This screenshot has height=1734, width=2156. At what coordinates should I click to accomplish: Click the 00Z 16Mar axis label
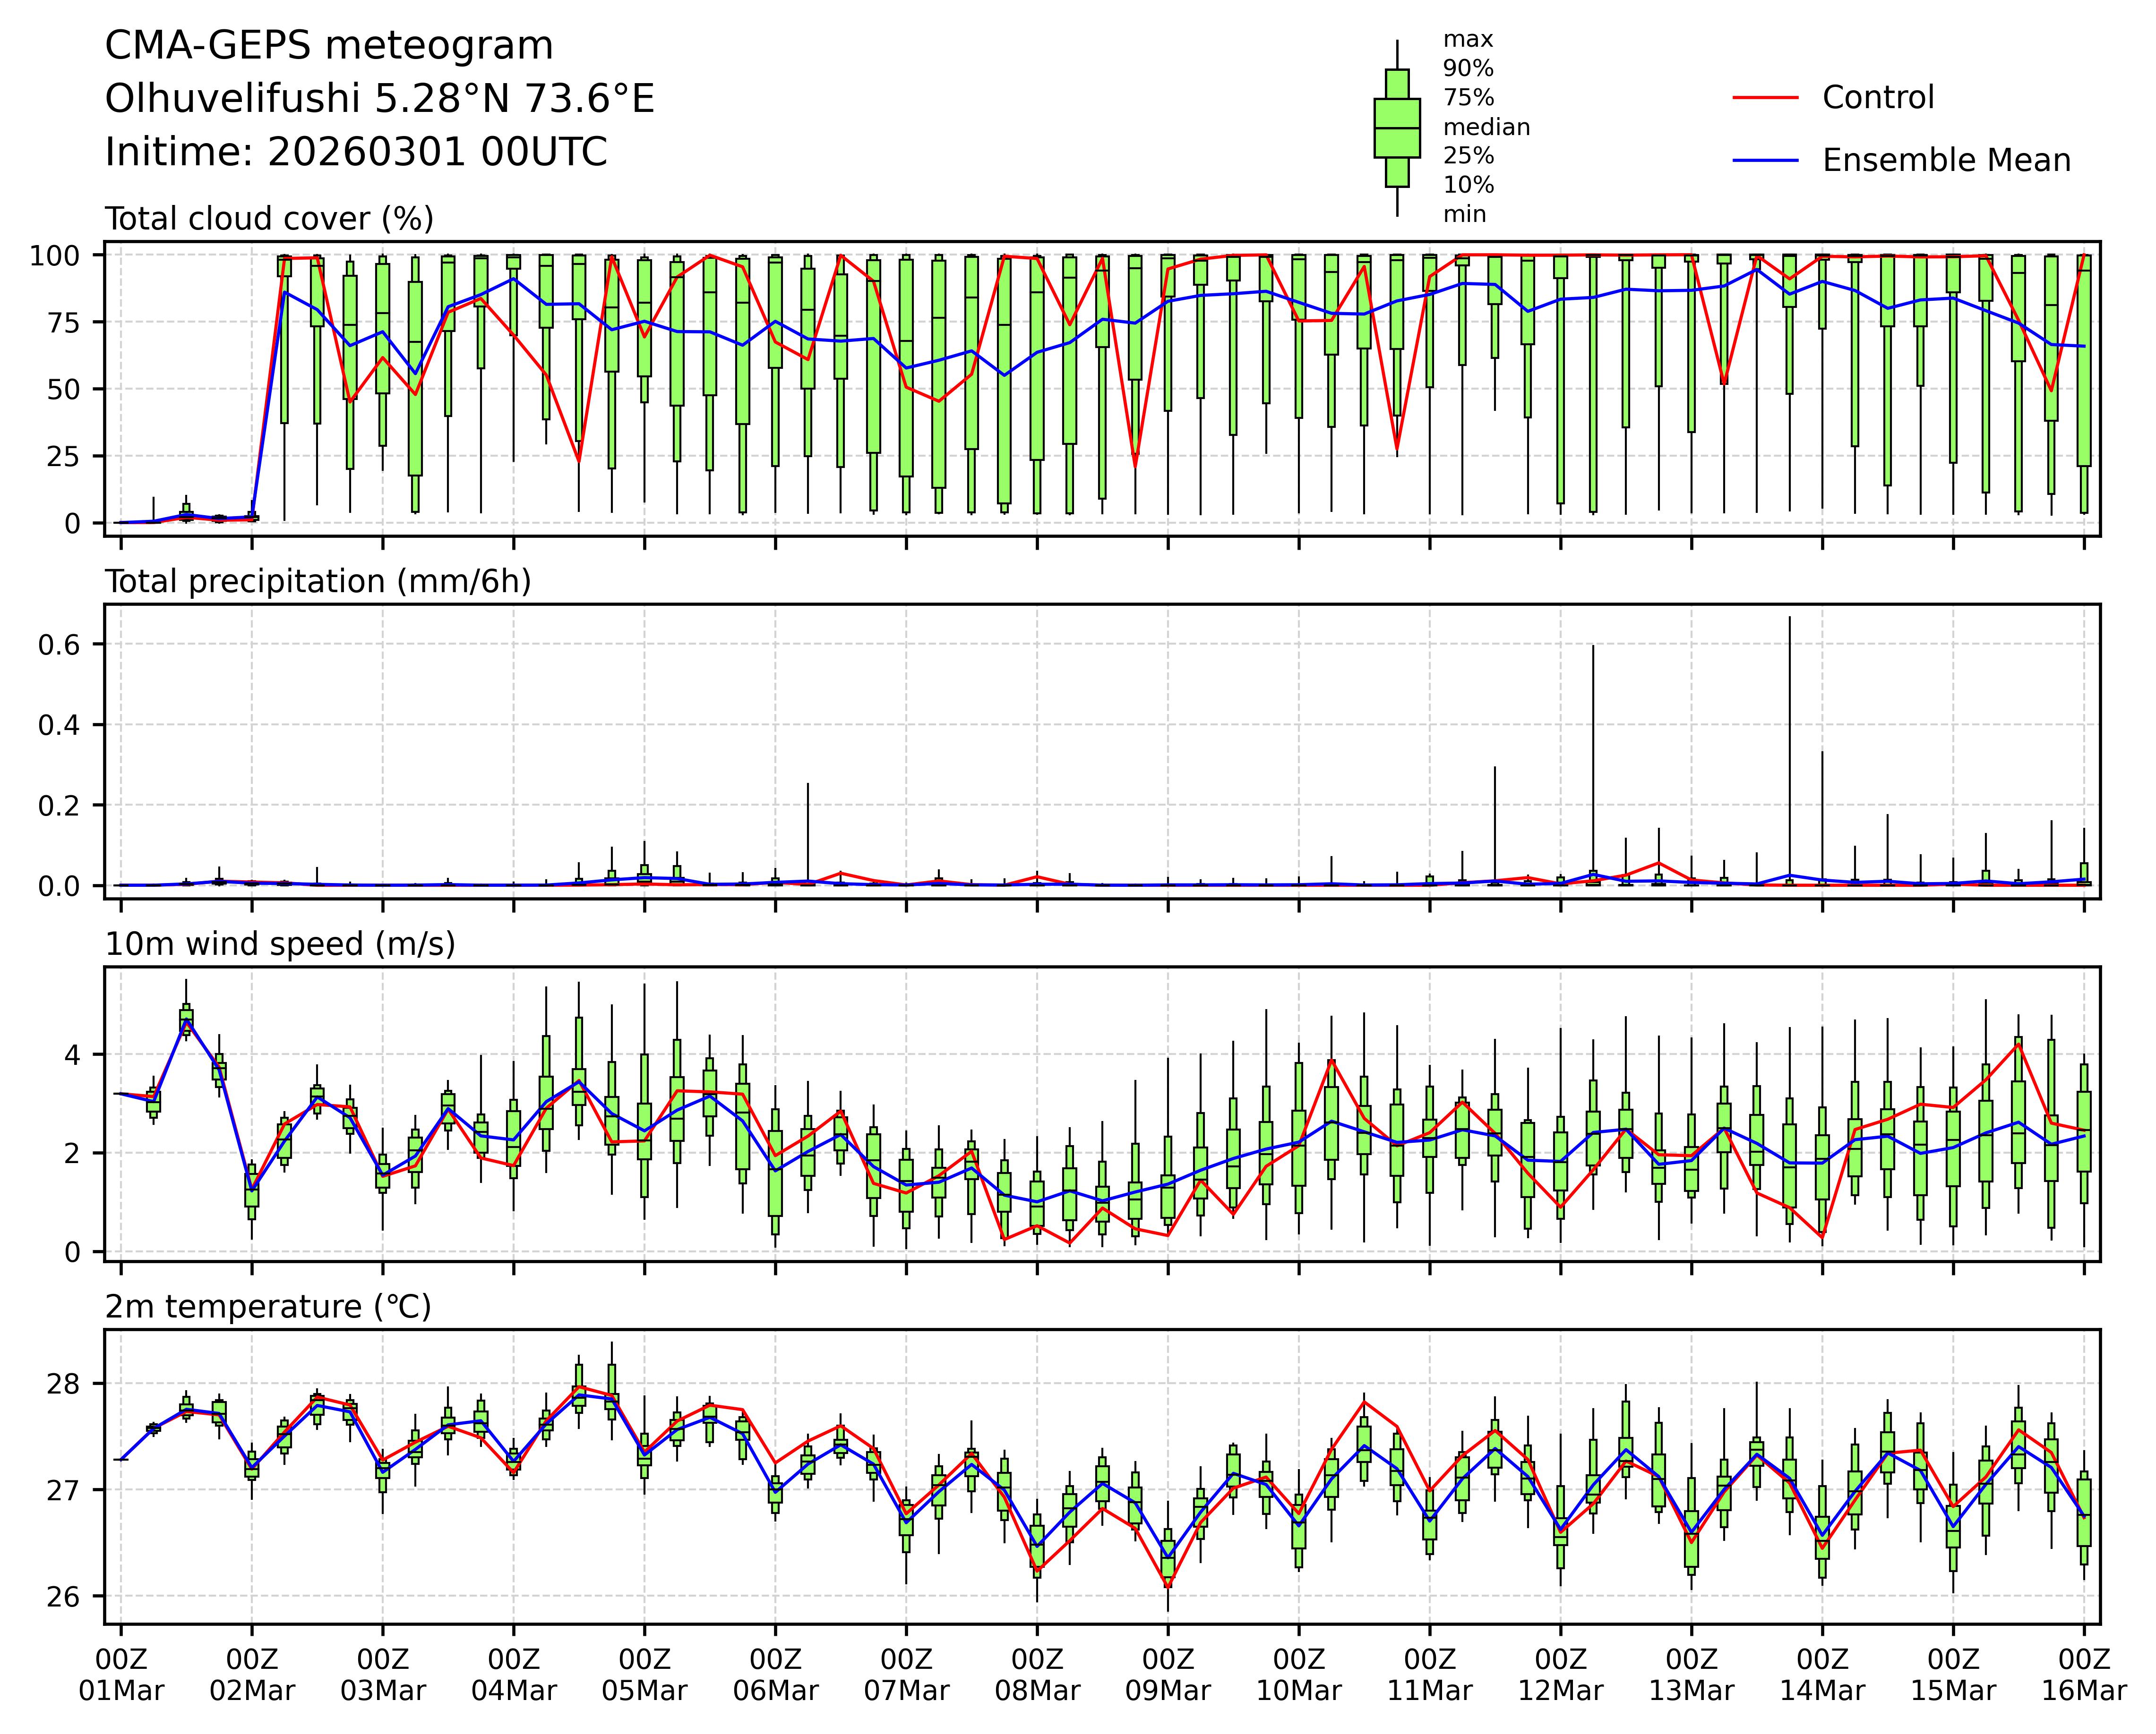click(x=2084, y=1676)
